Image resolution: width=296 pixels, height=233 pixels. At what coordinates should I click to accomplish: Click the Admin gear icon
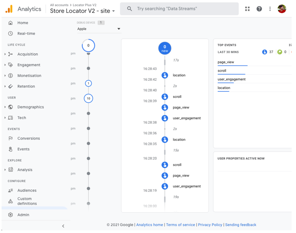pyautogui.click(x=11, y=215)
